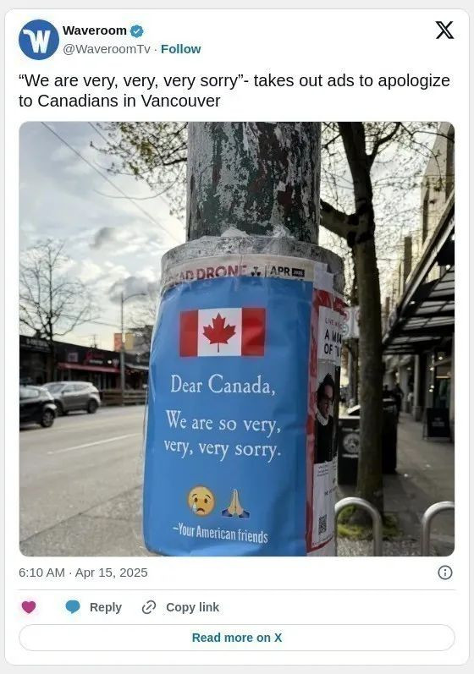Click the Waveroom profile avatar

(x=39, y=40)
